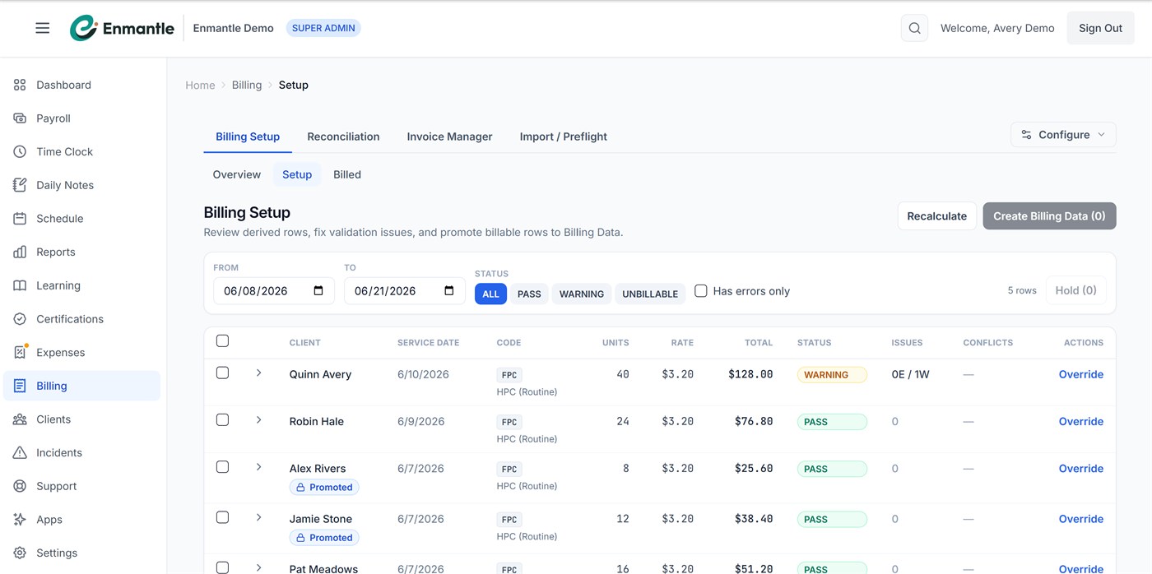Open the search magnifier icon
The width and height of the screenshot is (1152, 574).
pos(914,28)
